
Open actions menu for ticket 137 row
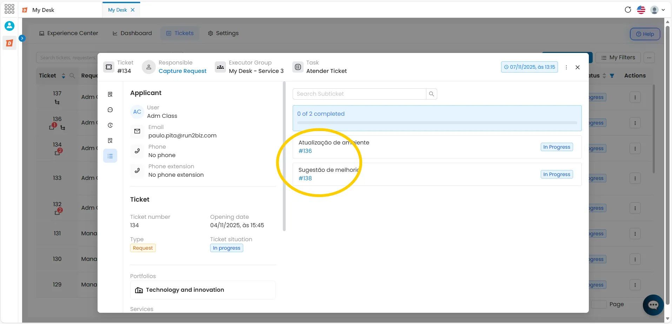click(x=635, y=97)
